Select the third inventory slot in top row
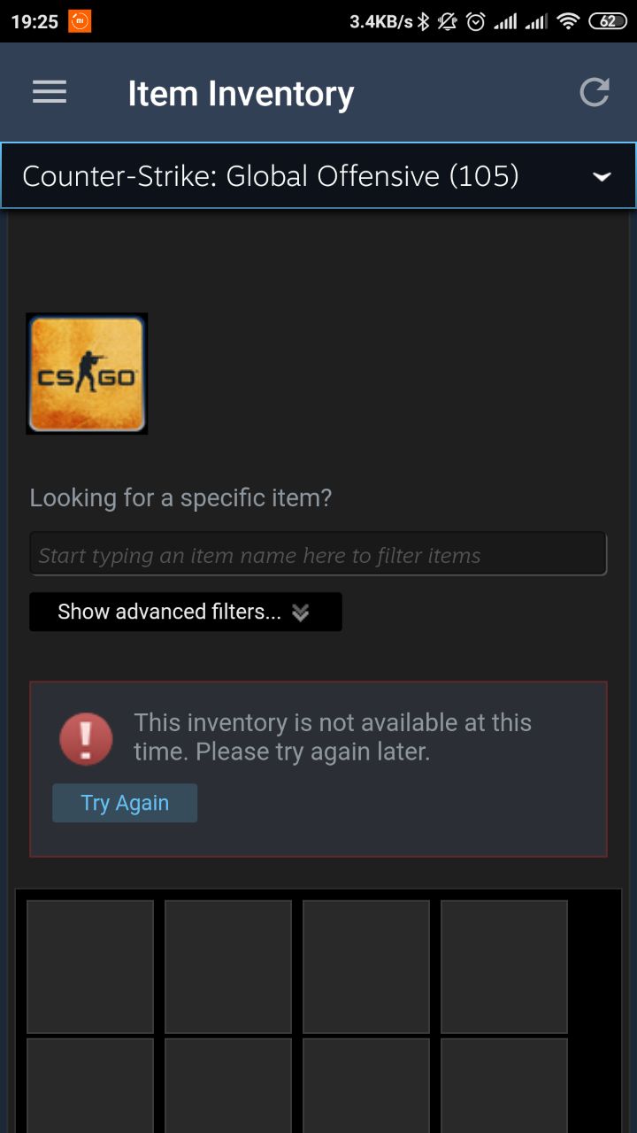The height and width of the screenshot is (1133, 637). pyautogui.click(x=366, y=967)
